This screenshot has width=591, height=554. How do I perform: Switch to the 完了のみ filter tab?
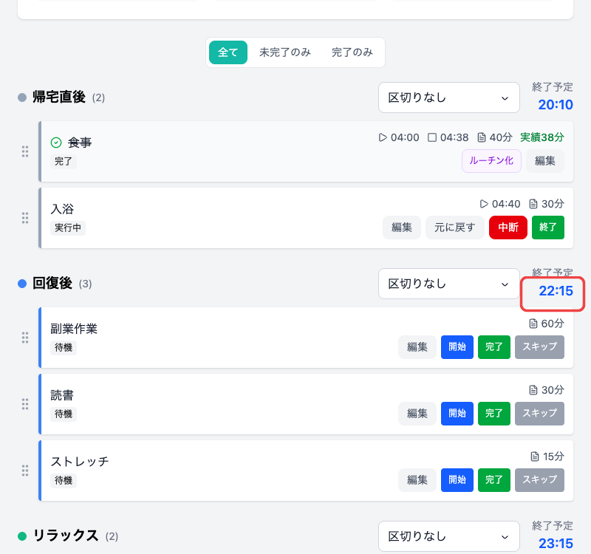coord(352,52)
